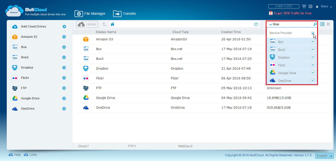Uncheck the Dropbox checkbox in search filter
This screenshot has width=336, height=161.
(313, 57)
